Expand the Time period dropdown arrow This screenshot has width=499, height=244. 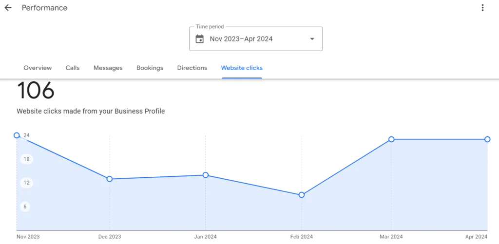point(312,39)
